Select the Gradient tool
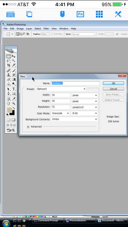This screenshot has height=227, width=128. pyautogui.click(x=14, y=79)
